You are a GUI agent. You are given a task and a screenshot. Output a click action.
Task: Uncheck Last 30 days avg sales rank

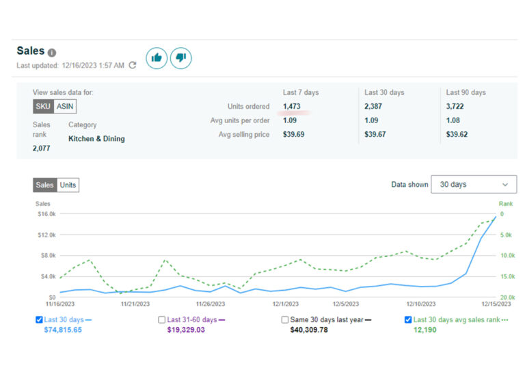[408, 319]
